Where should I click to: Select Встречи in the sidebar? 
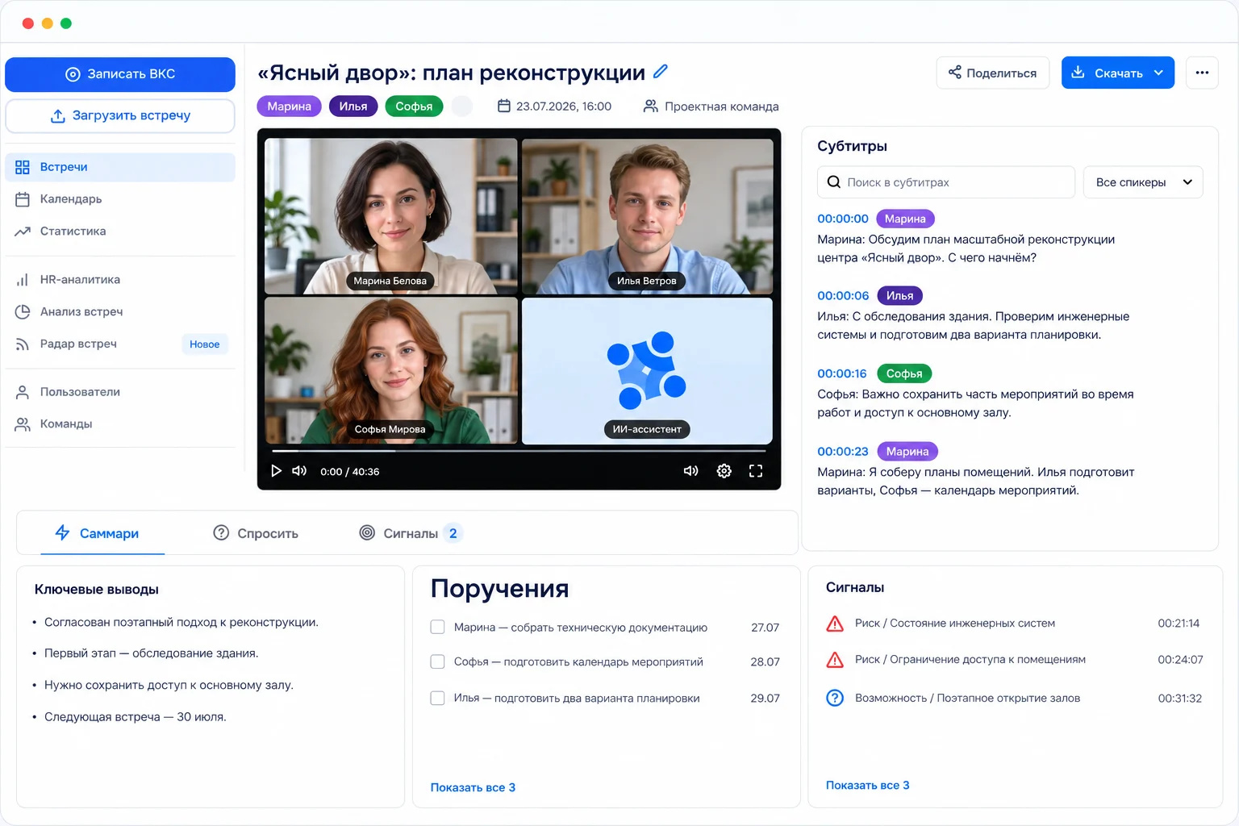click(120, 167)
